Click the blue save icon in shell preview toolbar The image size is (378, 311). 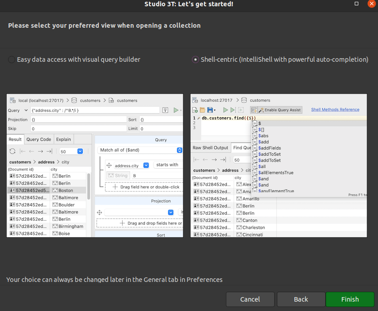point(210,110)
